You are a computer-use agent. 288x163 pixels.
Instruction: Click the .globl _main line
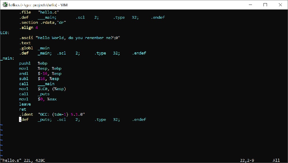point(35,48)
